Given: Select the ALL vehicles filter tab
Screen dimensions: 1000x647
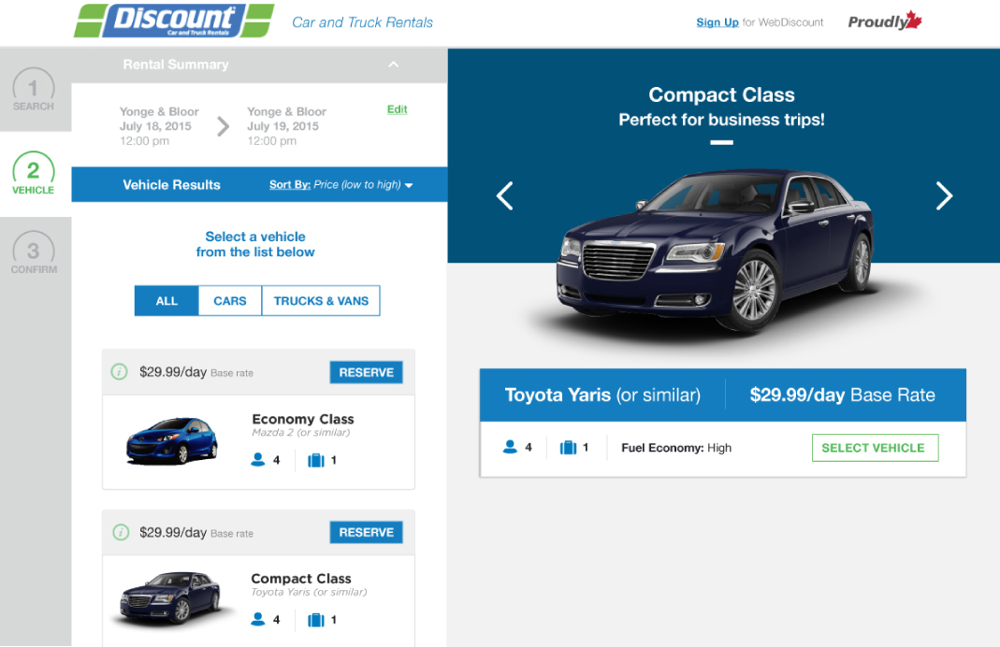Looking at the screenshot, I should 167,301.
